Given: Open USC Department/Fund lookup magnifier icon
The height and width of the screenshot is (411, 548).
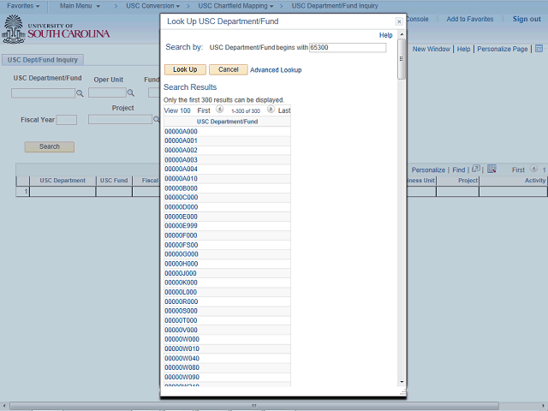Looking at the screenshot, I should point(80,93).
